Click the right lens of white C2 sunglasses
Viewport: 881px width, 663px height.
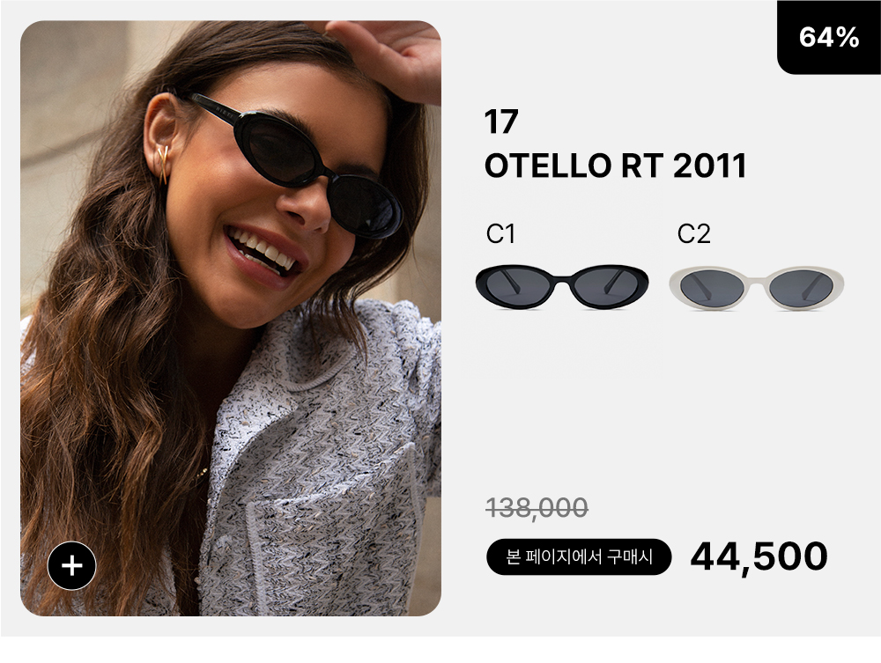pyautogui.click(x=801, y=289)
